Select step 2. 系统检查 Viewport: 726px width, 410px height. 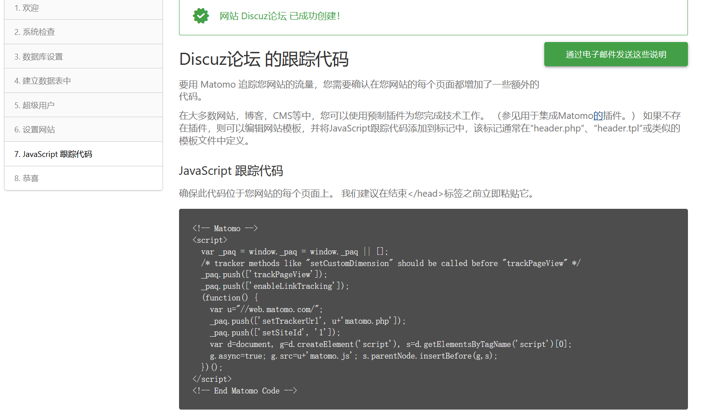pyautogui.click(x=83, y=32)
